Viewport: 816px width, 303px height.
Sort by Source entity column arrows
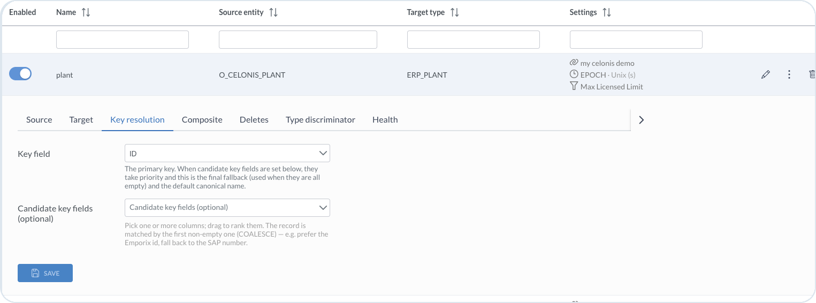[273, 12]
